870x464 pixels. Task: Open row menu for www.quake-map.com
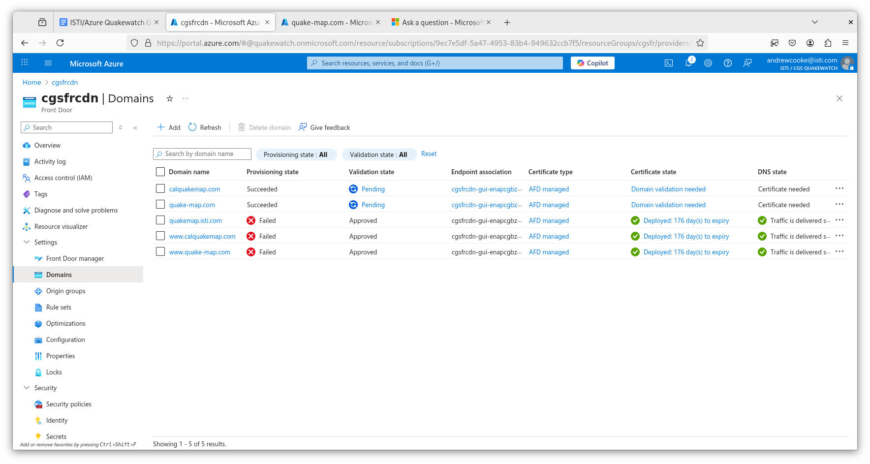coord(839,251)
